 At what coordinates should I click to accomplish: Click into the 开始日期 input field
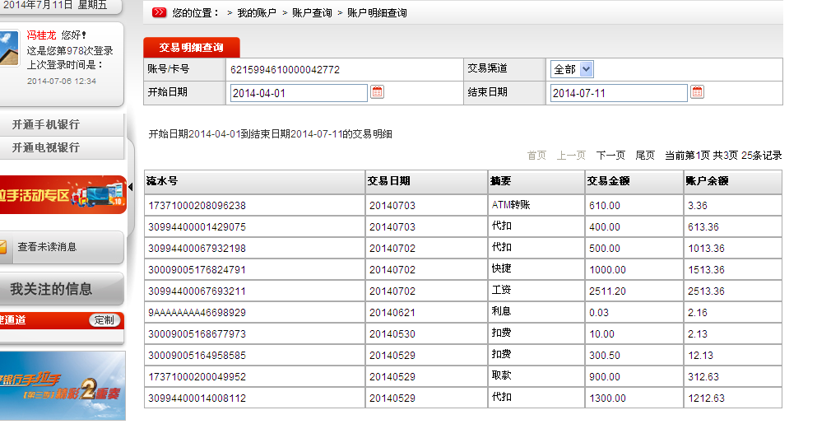(299, 93)
